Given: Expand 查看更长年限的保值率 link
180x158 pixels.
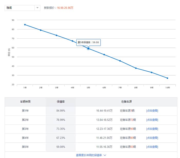Looking at the screenshot, I should coord(89,155).
